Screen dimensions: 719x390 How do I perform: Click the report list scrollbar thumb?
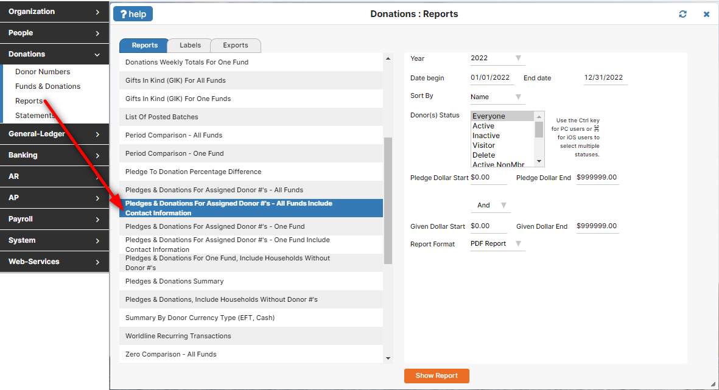(388, 201)
